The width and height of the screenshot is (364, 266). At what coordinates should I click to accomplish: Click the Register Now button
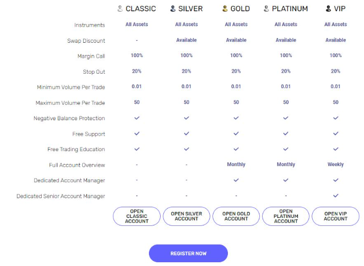188,254
